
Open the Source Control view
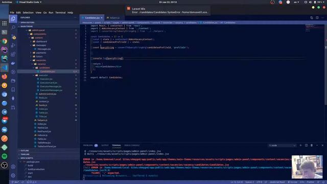pos(13,36)
